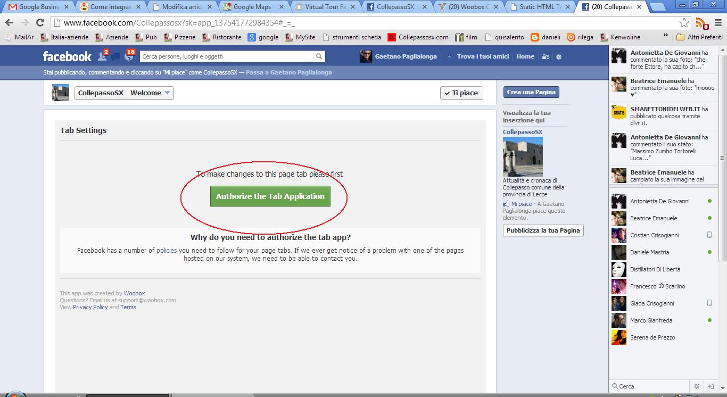Click Chrome back arrow
Screen dimensions: 727x397
tap(9, 23)
